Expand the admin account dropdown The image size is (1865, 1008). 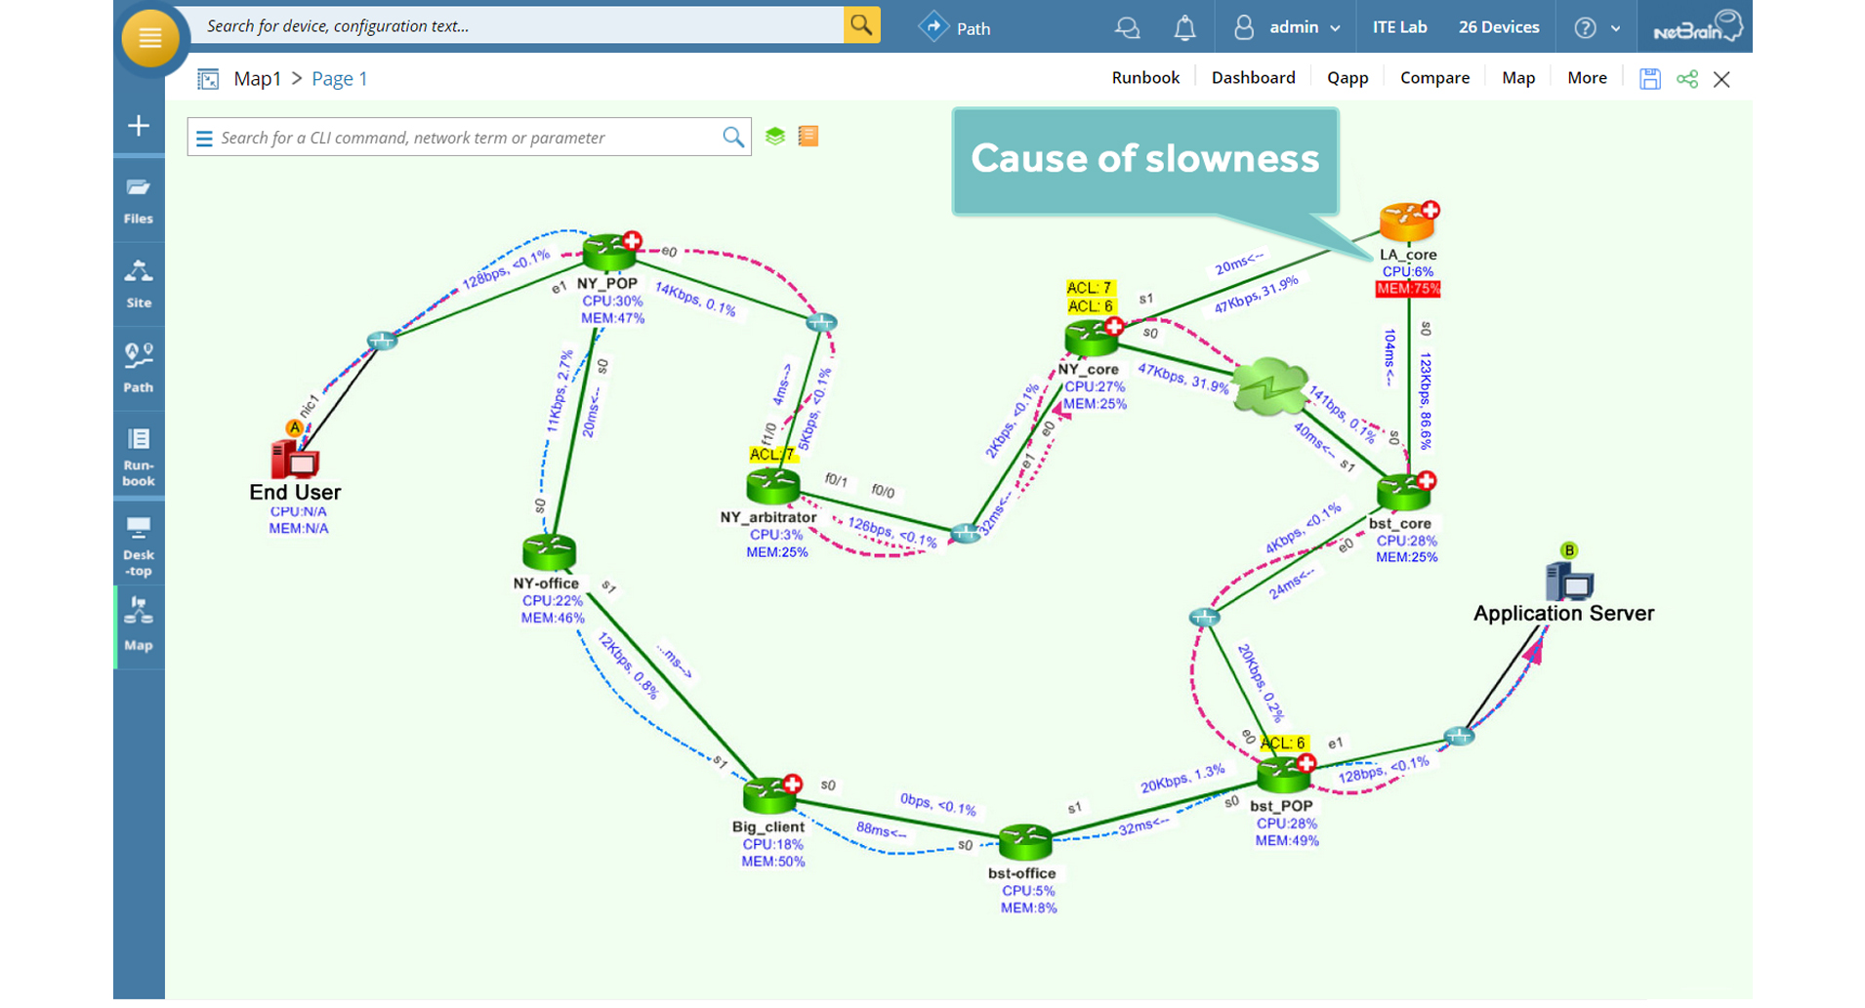pyautogui.click(x=1336, y=27)
